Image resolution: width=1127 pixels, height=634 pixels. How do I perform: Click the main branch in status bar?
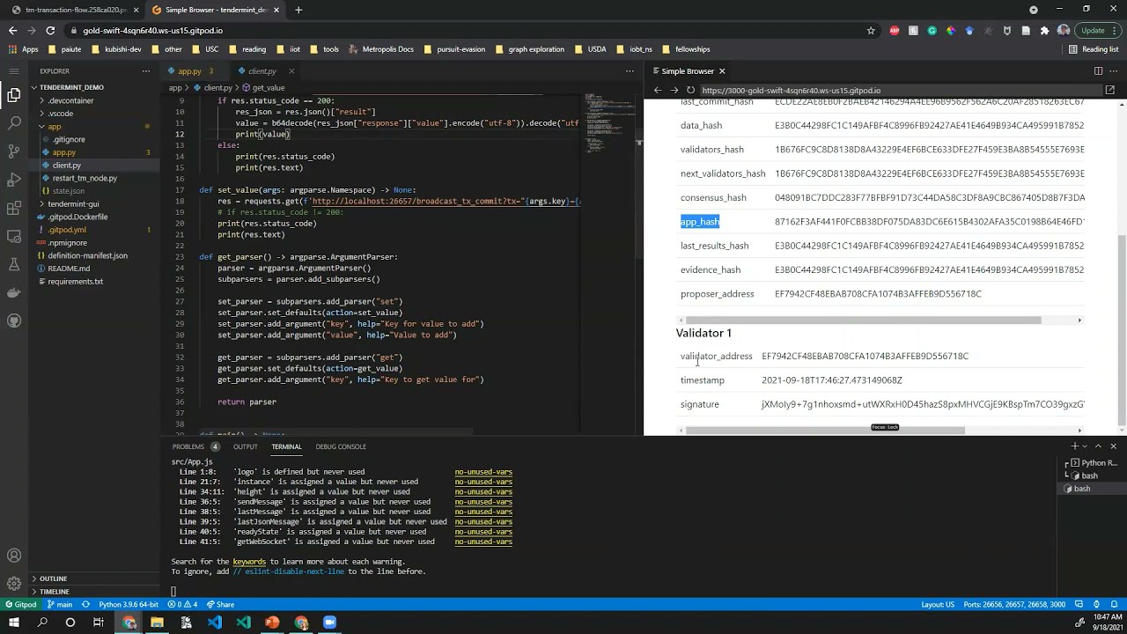point(60,605)
